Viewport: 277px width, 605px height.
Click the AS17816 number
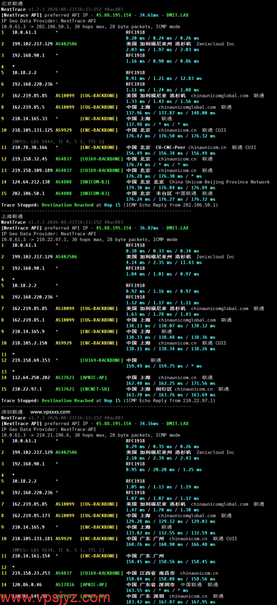pos(65,585)
